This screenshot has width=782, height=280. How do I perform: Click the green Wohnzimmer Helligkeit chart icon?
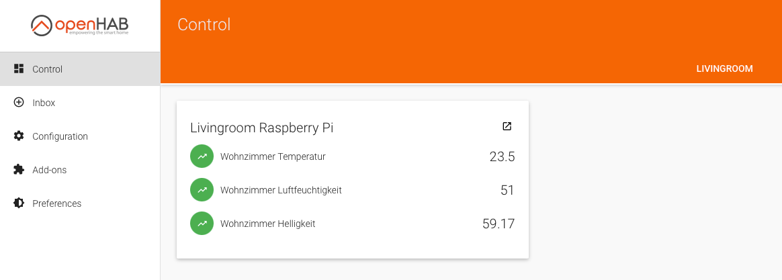[x=202, y=224]
